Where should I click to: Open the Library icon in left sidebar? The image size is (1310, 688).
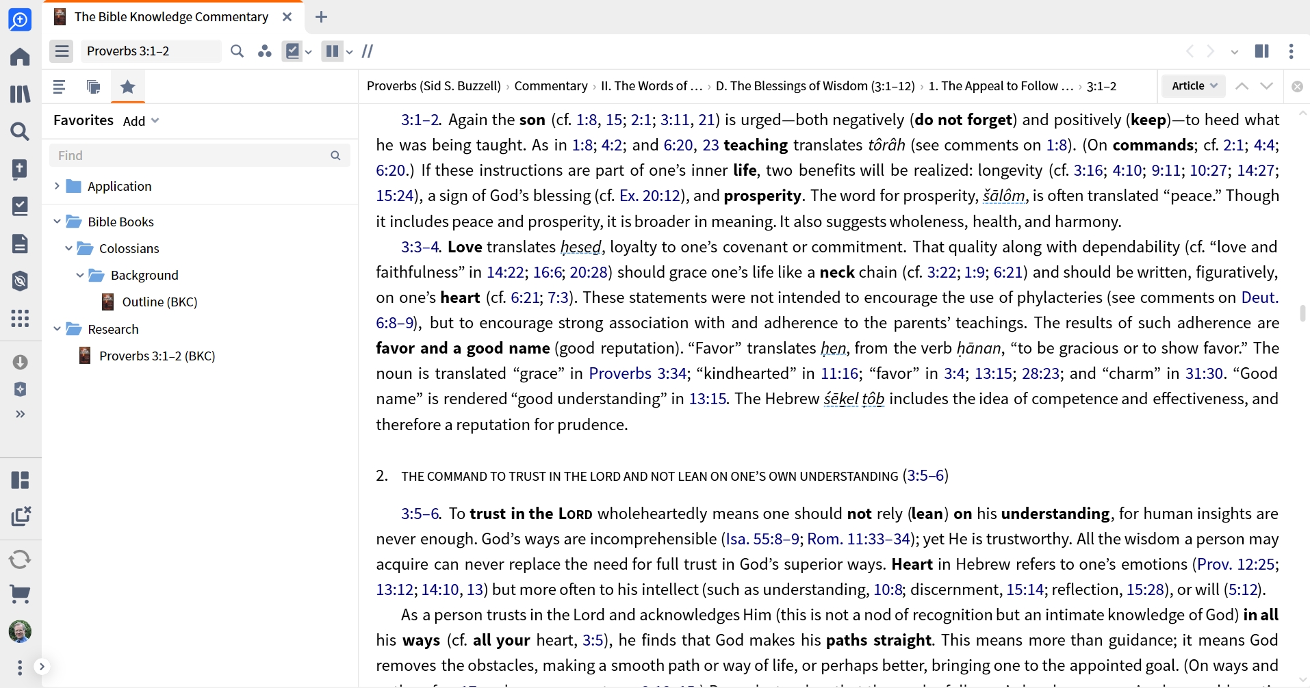(20, 94)
